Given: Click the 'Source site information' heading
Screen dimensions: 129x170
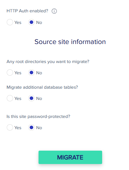Looking at the screenshot, I should (x=70, y=42).
